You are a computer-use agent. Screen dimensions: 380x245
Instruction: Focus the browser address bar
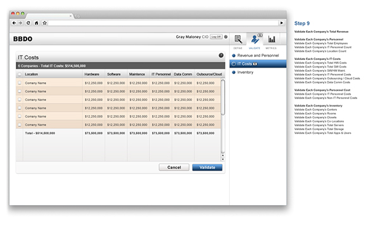point(163,23)
